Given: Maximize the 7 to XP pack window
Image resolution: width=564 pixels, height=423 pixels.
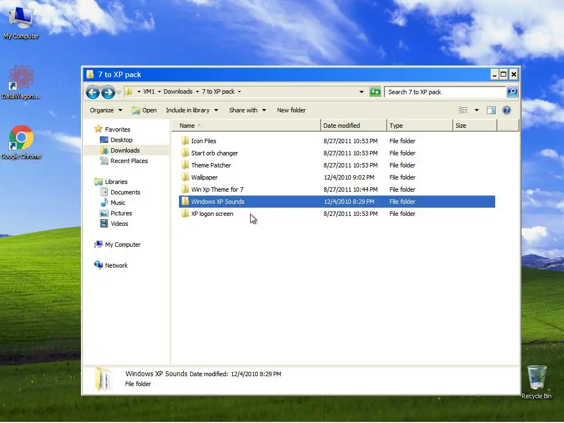Looking at the screenshot, I should click(503, 74).
